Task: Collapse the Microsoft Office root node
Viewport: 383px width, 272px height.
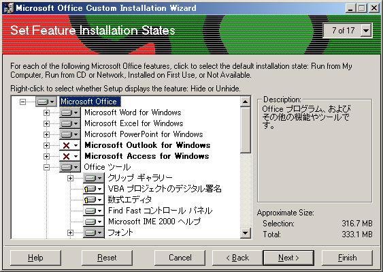Action: pyautogui.click(x=22, y=102)
